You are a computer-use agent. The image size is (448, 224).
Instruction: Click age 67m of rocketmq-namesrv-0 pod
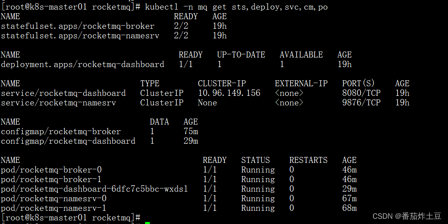[x=349, y=198]
